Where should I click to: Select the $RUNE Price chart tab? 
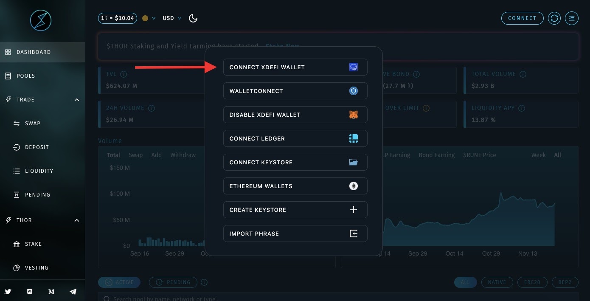pyautogui.click(x=480, y=155)
